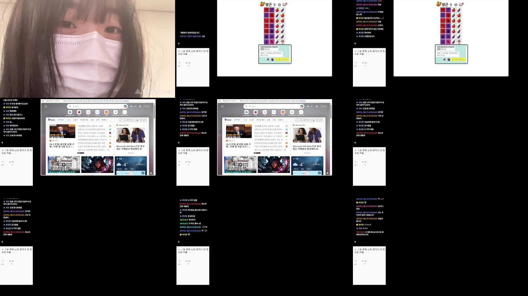
Task: Click the lightbulb hint icon beside 쌍근 title
Action: coord(274,4)
